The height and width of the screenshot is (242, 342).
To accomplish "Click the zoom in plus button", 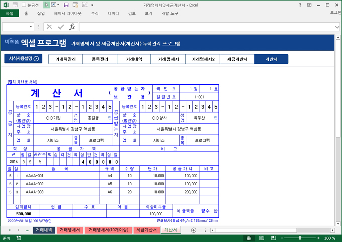I will coord(318,238).
